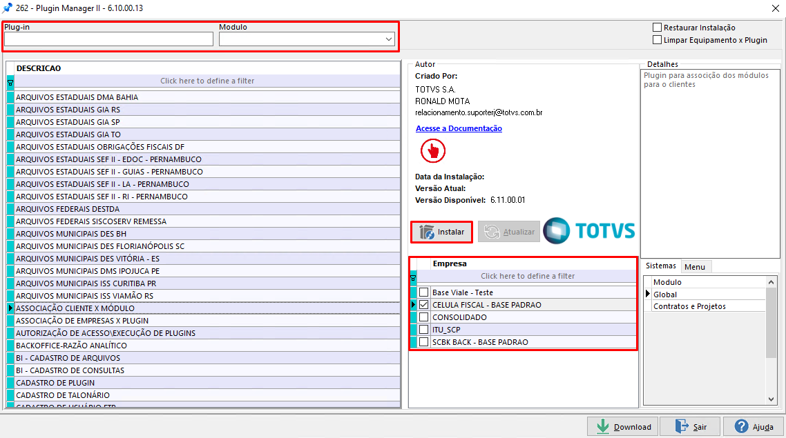Enable Limpar Equipamento x Plugin checkbox
The image size is (786, 438).
click(657, 39)
